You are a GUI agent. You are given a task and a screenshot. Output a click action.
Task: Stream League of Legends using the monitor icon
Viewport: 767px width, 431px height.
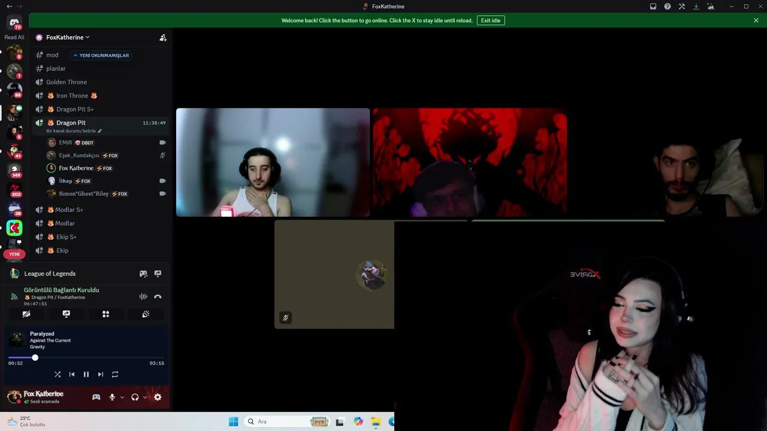point(158,274)
